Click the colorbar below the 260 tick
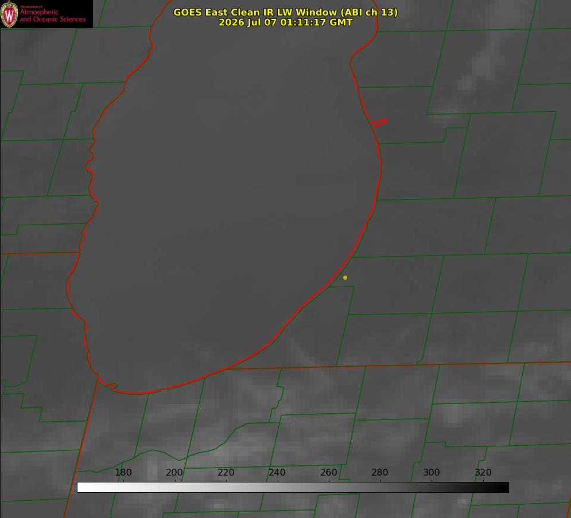This screenshot has height=518, width=571. click(x=329, y=488)
